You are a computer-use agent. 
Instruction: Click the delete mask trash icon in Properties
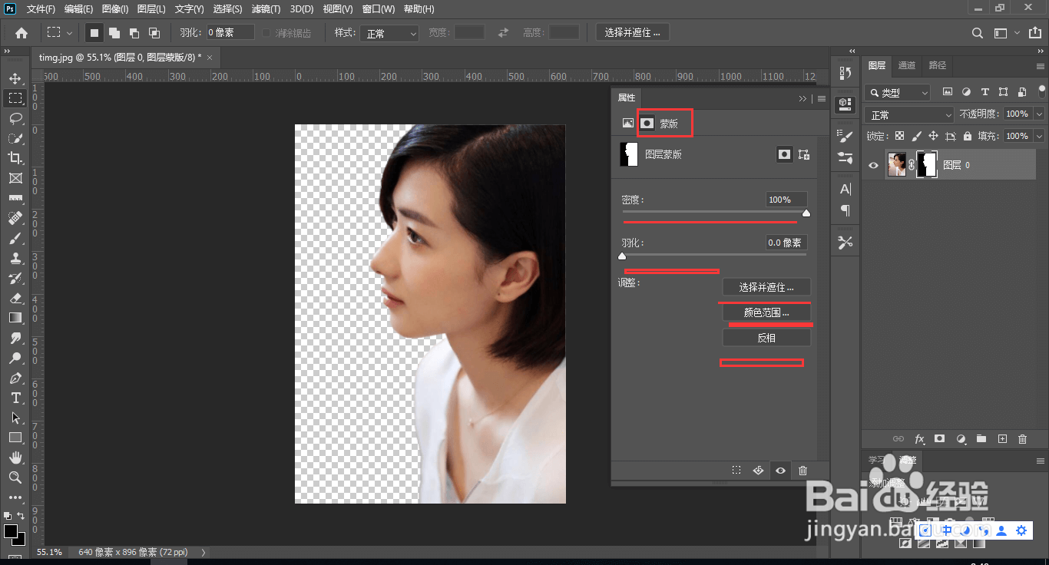point(802,471)
